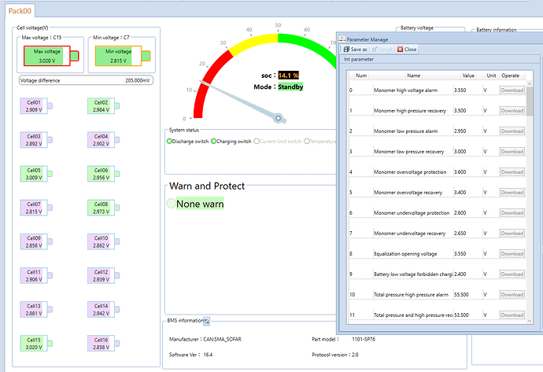Edit the 3.550 value for Monomer high voltage alarm
The width and height of the screenshot is (543, 372).
tap(468, 90)
